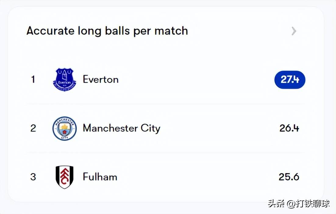Click the Fulham club crest
The image size is (336, 214).
64,177
